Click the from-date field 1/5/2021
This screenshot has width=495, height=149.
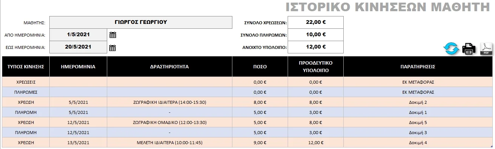coord(78,35)
